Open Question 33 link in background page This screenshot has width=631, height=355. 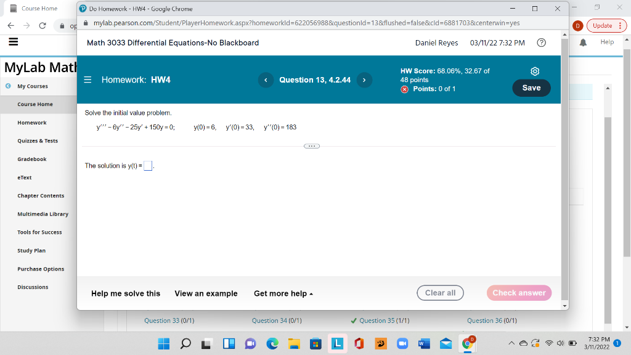(169, 320)
